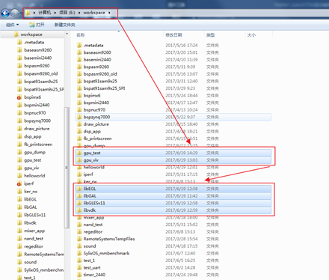The width and height of the screenshot is (329, 280).
Task: Select the 计算机 breadcrumb segment
Action: (x=45, y=13)
